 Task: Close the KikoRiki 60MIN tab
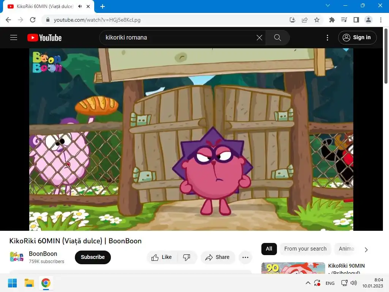click(x=88, y=6)
